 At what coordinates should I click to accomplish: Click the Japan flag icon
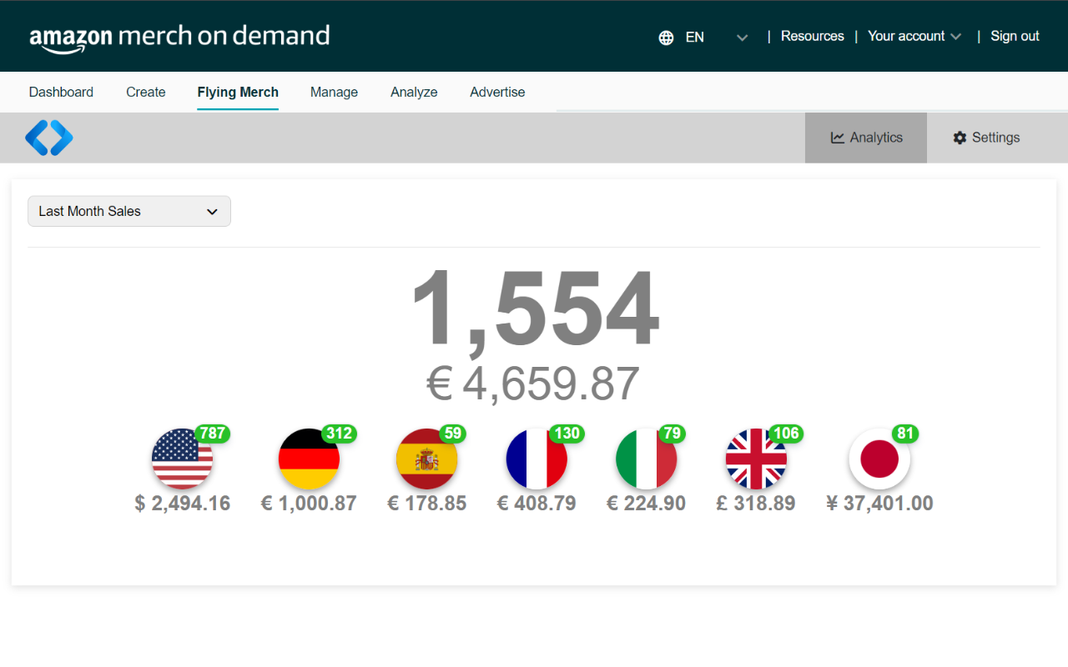(879, 459)
